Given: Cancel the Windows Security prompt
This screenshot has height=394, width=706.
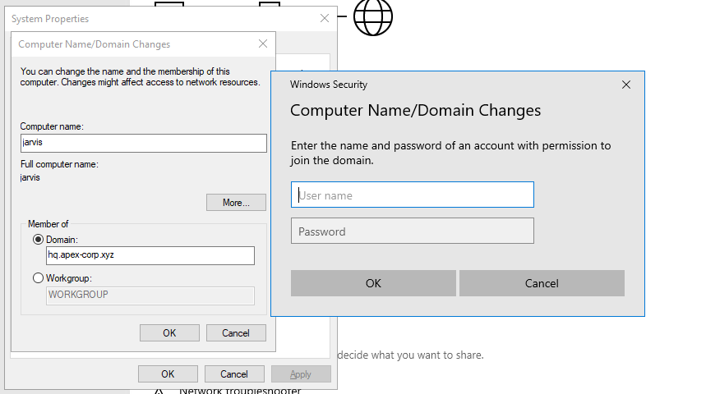Looking at the screenshot, I should pyautogui.click(x=542, y=283).
